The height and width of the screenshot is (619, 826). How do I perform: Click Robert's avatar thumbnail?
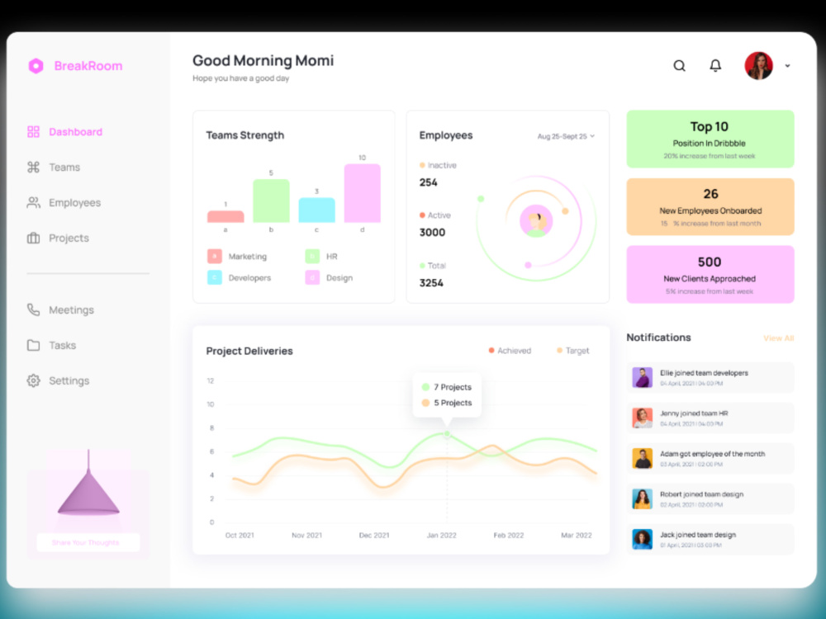pyautogui.click(x=642, y=499)
